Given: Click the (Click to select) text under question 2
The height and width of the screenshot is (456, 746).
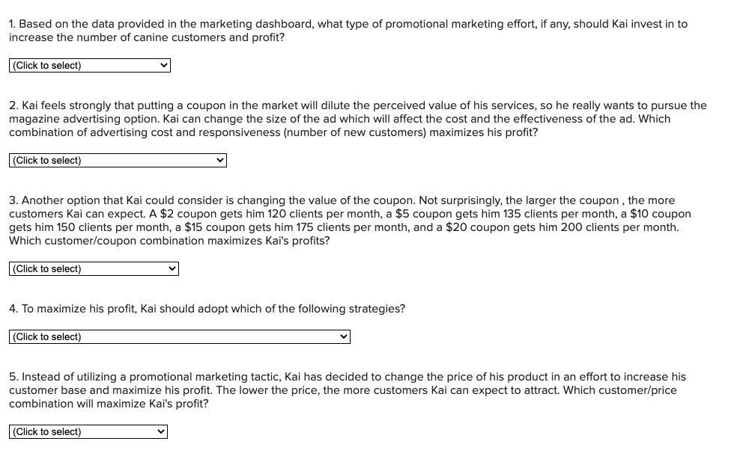Looking at the screenshot, I should point(46,160).
